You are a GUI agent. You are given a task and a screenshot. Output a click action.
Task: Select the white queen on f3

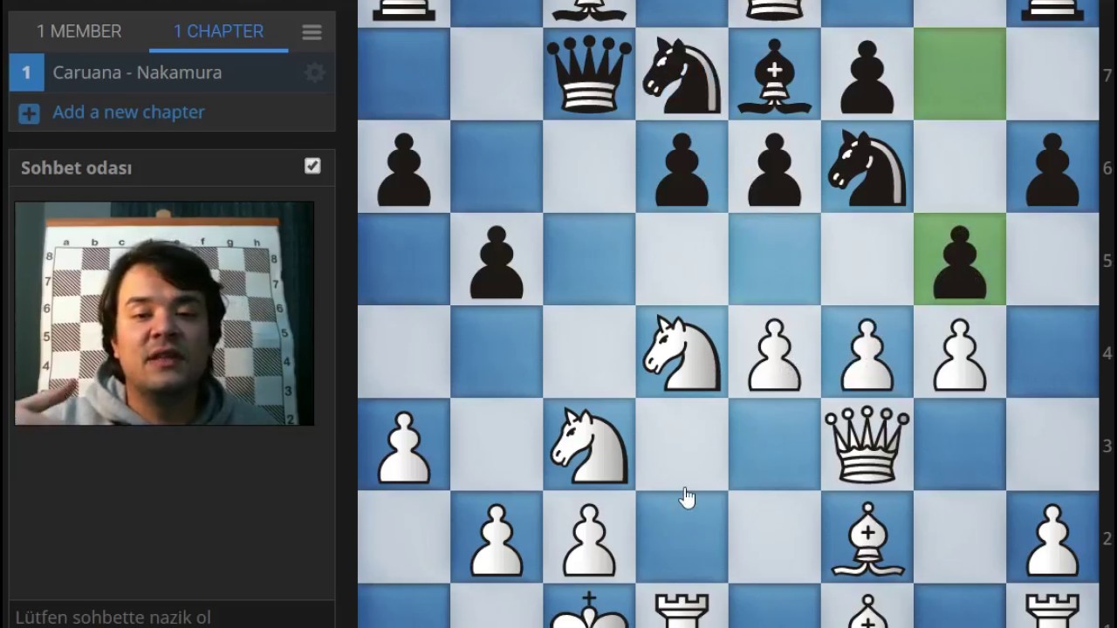pyautogui.click(x=867, y=444)
